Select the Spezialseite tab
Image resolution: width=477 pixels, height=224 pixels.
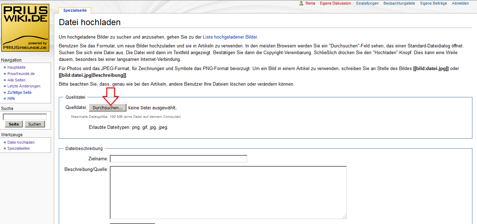point(75,11)
